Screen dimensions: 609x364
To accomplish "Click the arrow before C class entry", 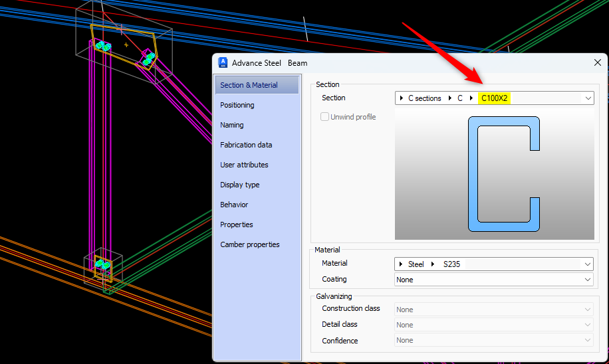I will click(449, 98).
